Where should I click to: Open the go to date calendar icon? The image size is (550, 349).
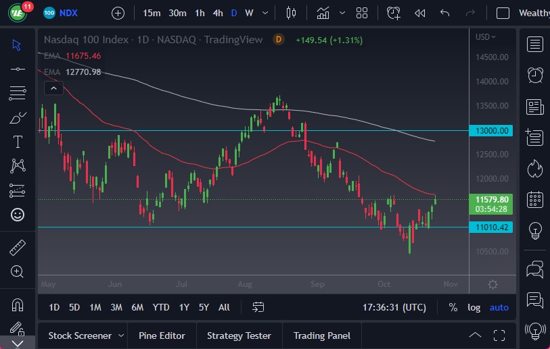pos(258,307)
